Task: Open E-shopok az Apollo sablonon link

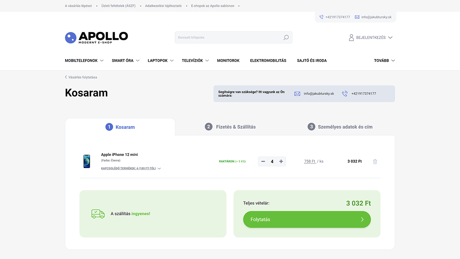Action: point(213,6)
